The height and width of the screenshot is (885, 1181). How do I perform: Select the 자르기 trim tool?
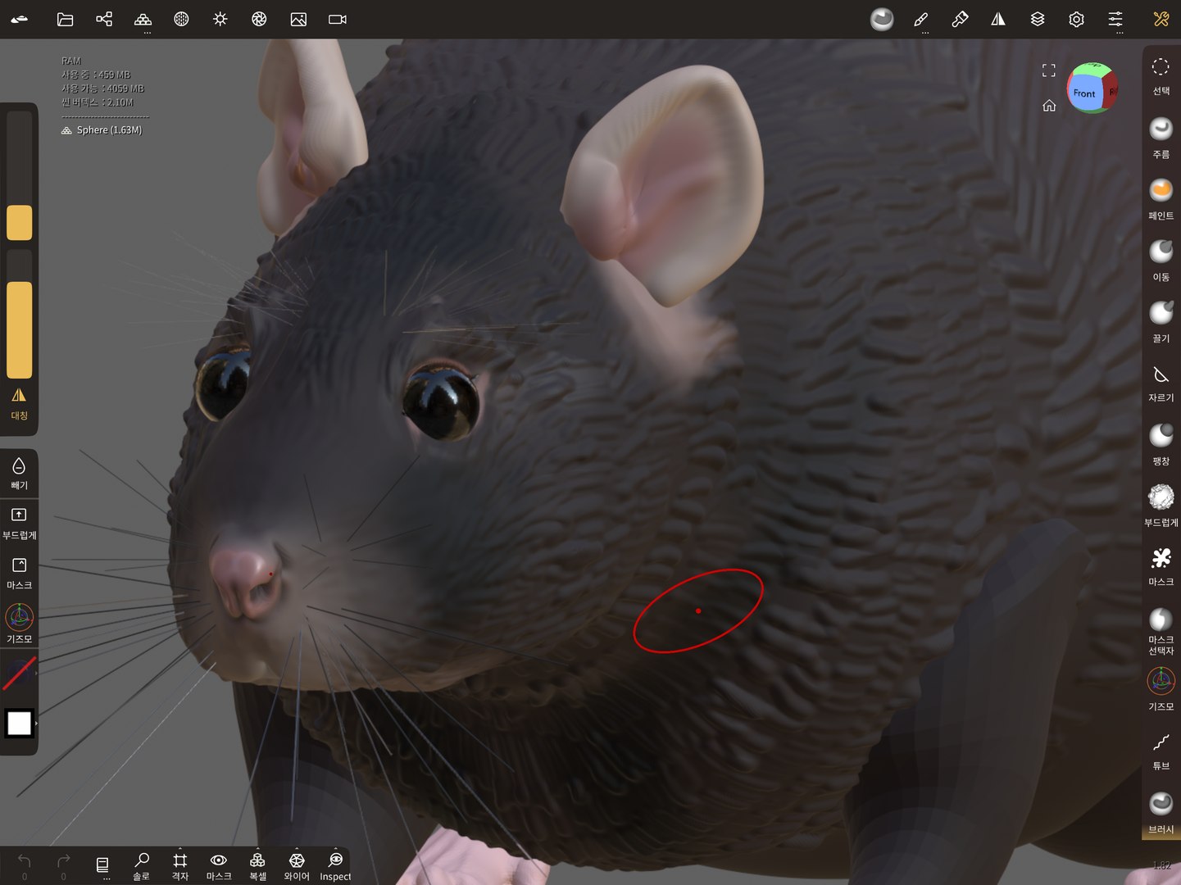point(1161,383)
